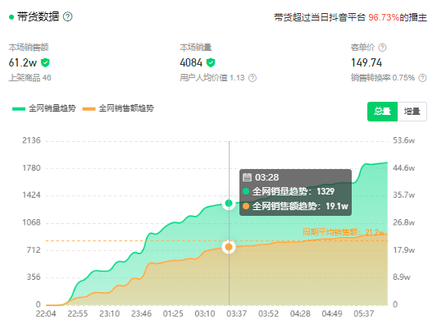Click the 03:37 x-axis time label
Viewport: 437px width, 325px height.
pos(237,314)
